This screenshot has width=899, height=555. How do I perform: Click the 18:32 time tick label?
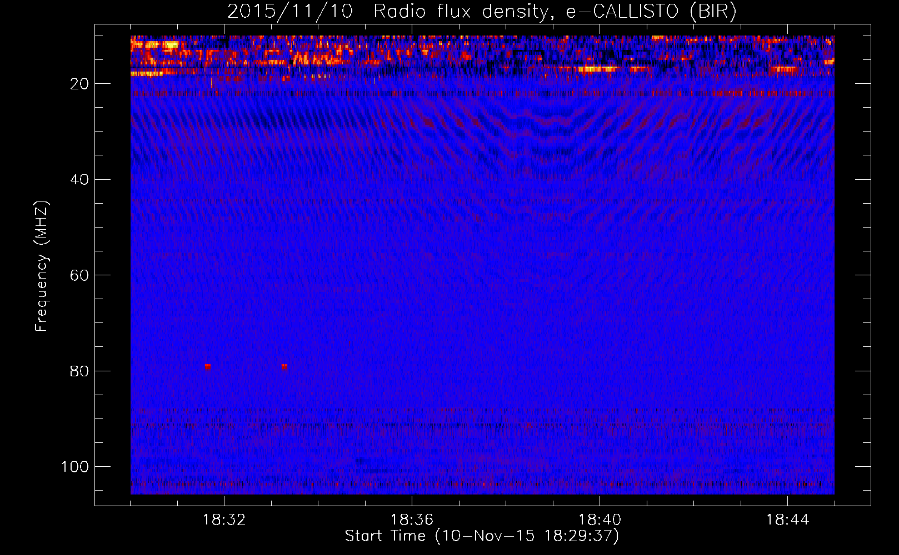(x=224, y=520)
